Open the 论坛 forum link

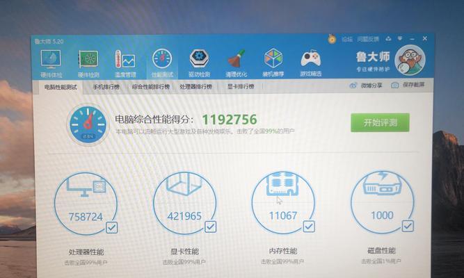(x=347, y=39)
